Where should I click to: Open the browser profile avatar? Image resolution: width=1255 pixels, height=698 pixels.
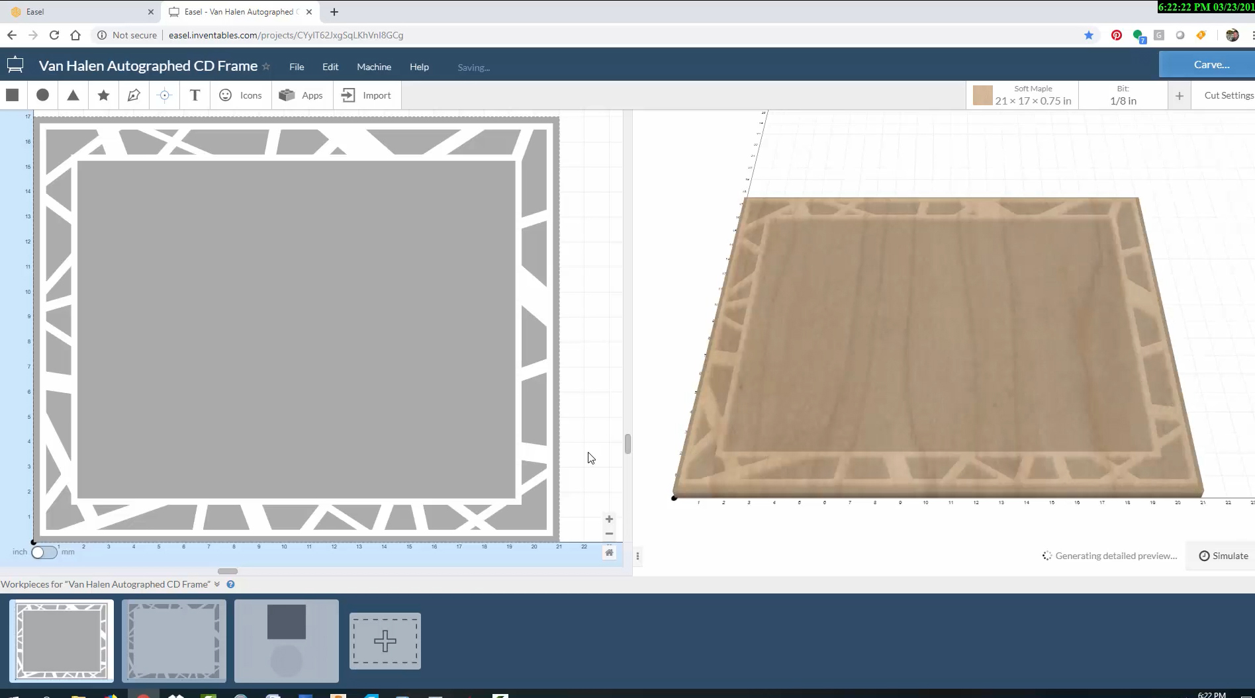pyautogui.click(x=1232, y=35)
